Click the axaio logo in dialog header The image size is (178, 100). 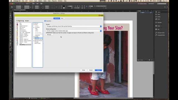tap(101, 15)
